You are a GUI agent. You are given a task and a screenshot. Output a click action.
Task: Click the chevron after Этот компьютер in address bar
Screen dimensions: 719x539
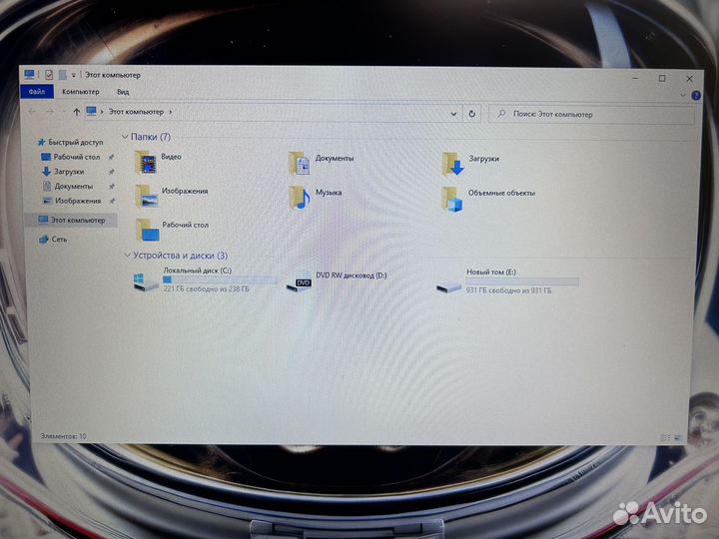171,112
